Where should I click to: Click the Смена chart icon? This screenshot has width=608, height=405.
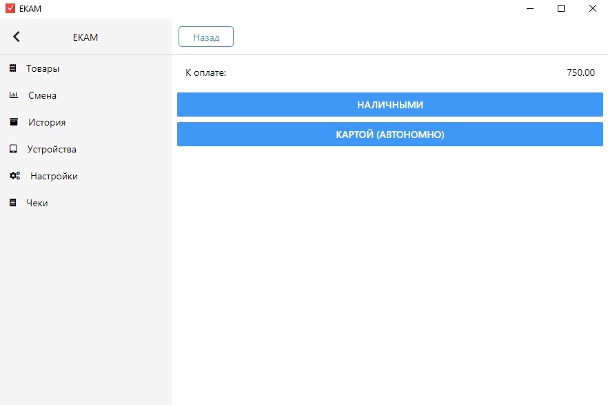point(14,95)
